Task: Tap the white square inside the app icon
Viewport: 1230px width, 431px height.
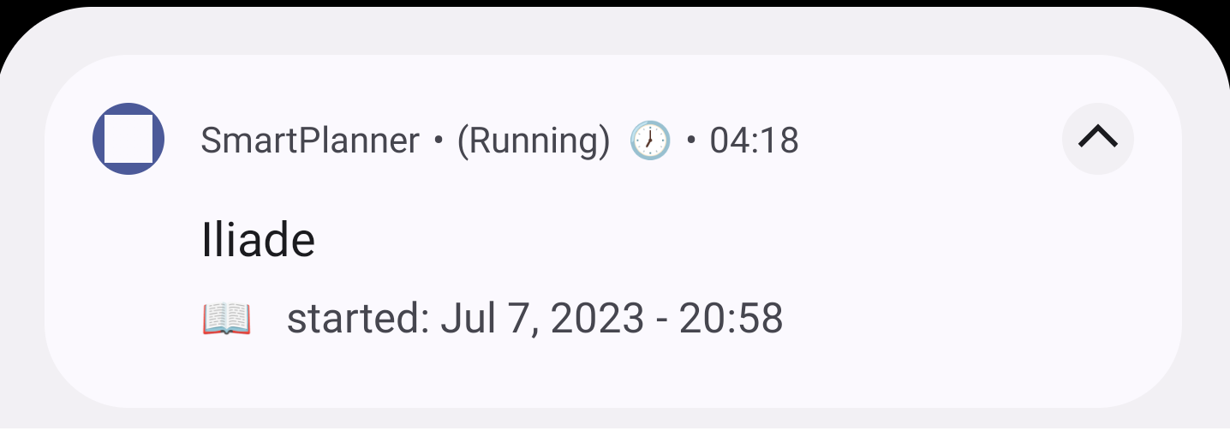Action: (x=128, y=139)
